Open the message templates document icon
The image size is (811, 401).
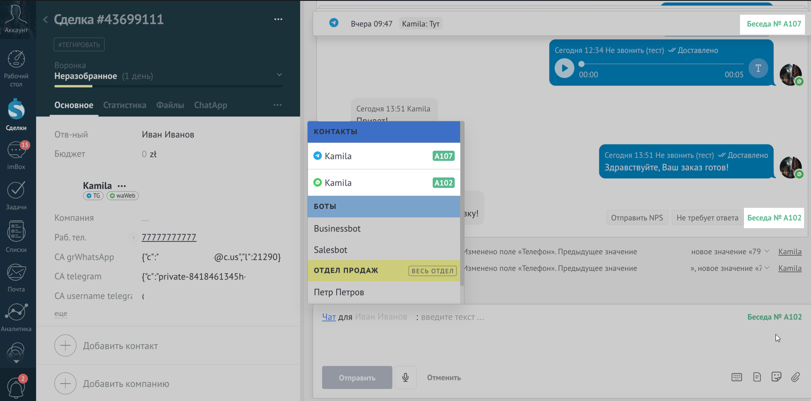point(756,377)
